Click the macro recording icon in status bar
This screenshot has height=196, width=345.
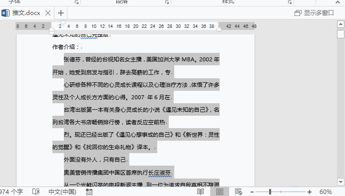89,192
